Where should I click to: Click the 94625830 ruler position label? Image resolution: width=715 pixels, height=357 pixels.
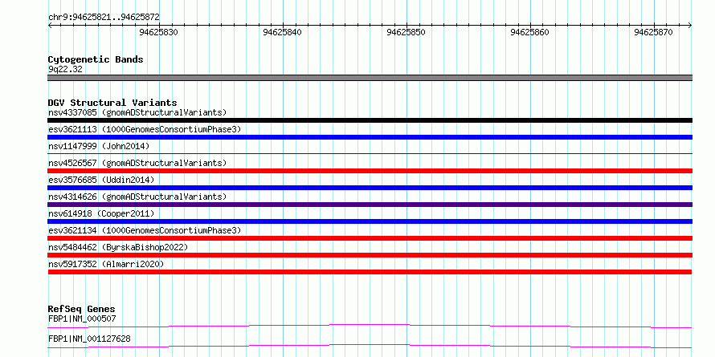pos(159,32)
